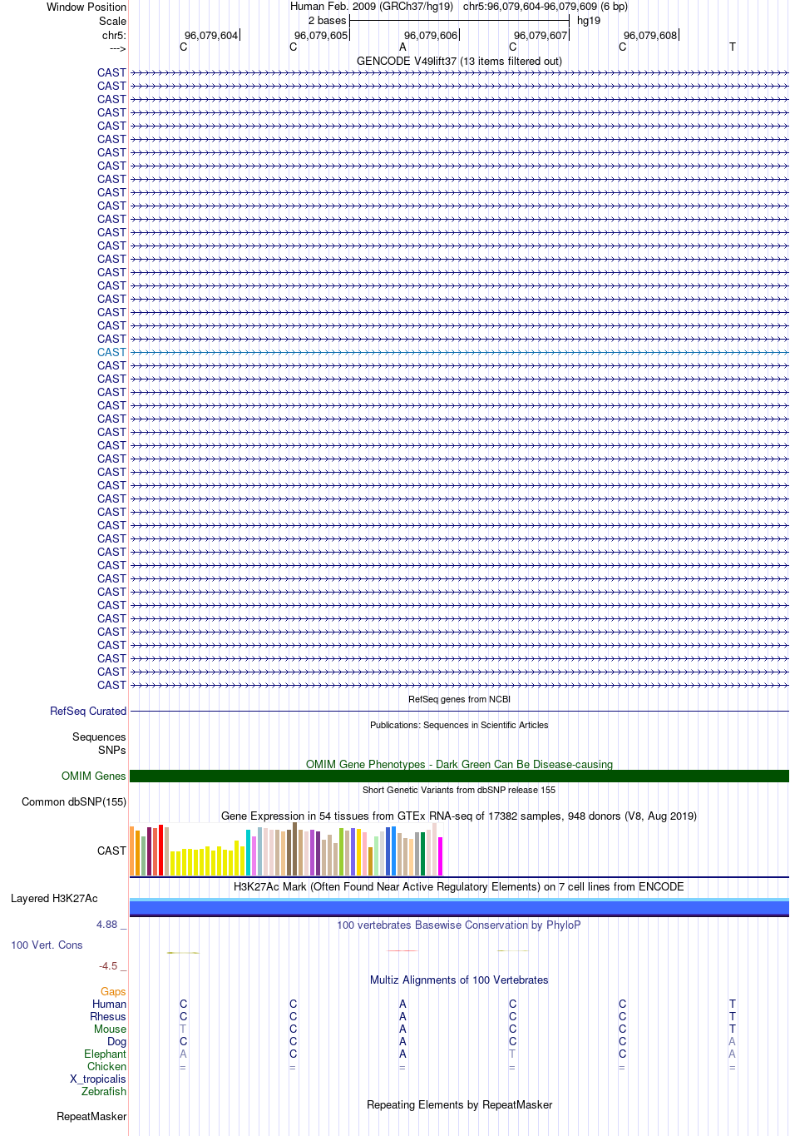
Task: Click the 'Elephant' species label
Action: point(106,1054)
